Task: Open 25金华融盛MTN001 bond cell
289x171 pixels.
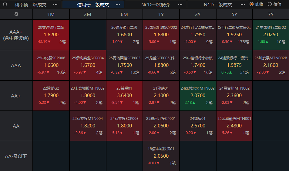Action: point(234,126)
